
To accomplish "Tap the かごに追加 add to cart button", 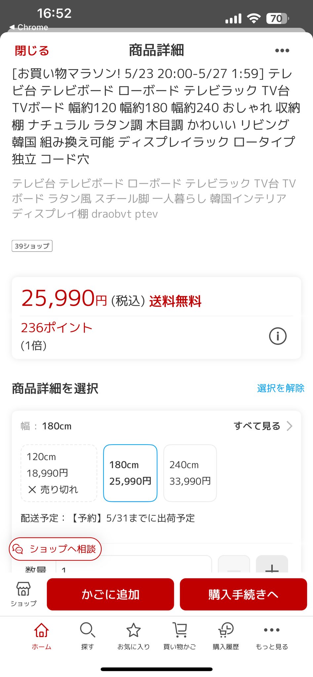I will click(110, 594).
